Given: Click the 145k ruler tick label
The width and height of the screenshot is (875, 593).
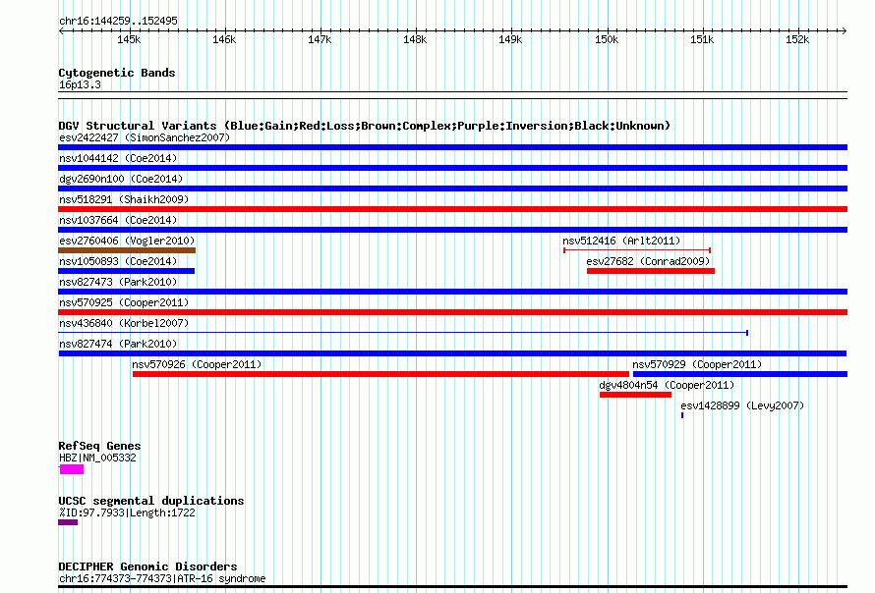Looking at the screenshot, I should pos(129,40).
